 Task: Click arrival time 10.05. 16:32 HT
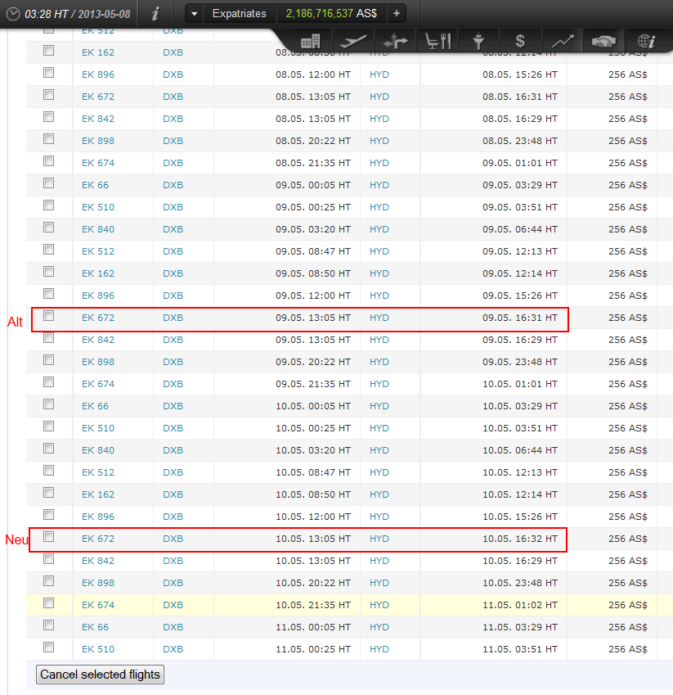pos(520,539)
